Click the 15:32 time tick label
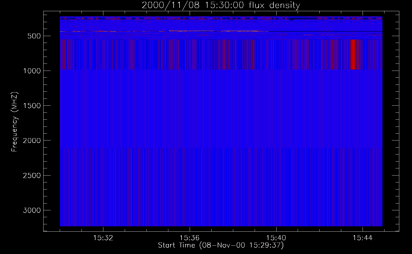412x254 pixels. point(103,238)
